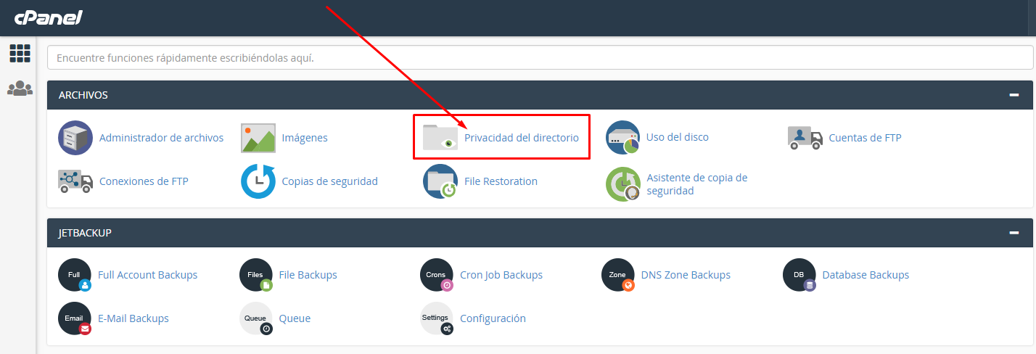Open user manager in sidebar
The height and width of the screenshot is (354, 1036).
point(20,88)
